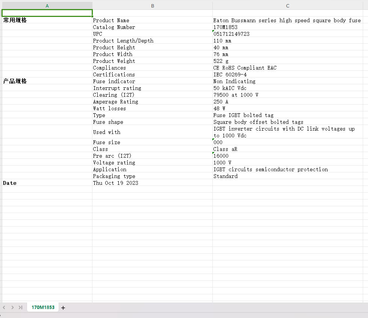This screenshot has height=318, width=368.
Task: Click the Compliances cell
Action: [x=153, y=68]
